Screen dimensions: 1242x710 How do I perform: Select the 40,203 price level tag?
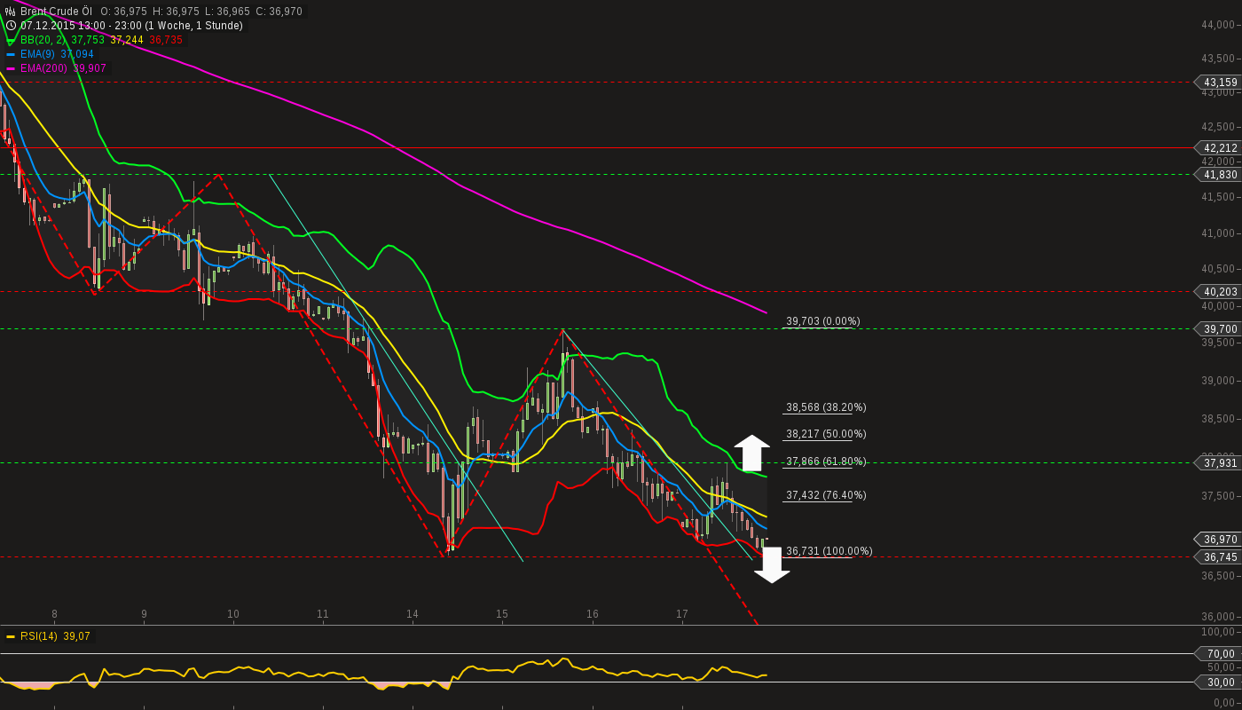coord(1220,292)
